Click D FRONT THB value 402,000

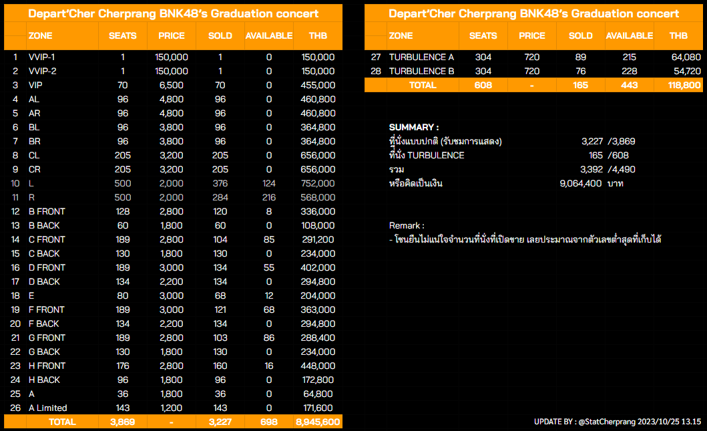coord(318,268)
